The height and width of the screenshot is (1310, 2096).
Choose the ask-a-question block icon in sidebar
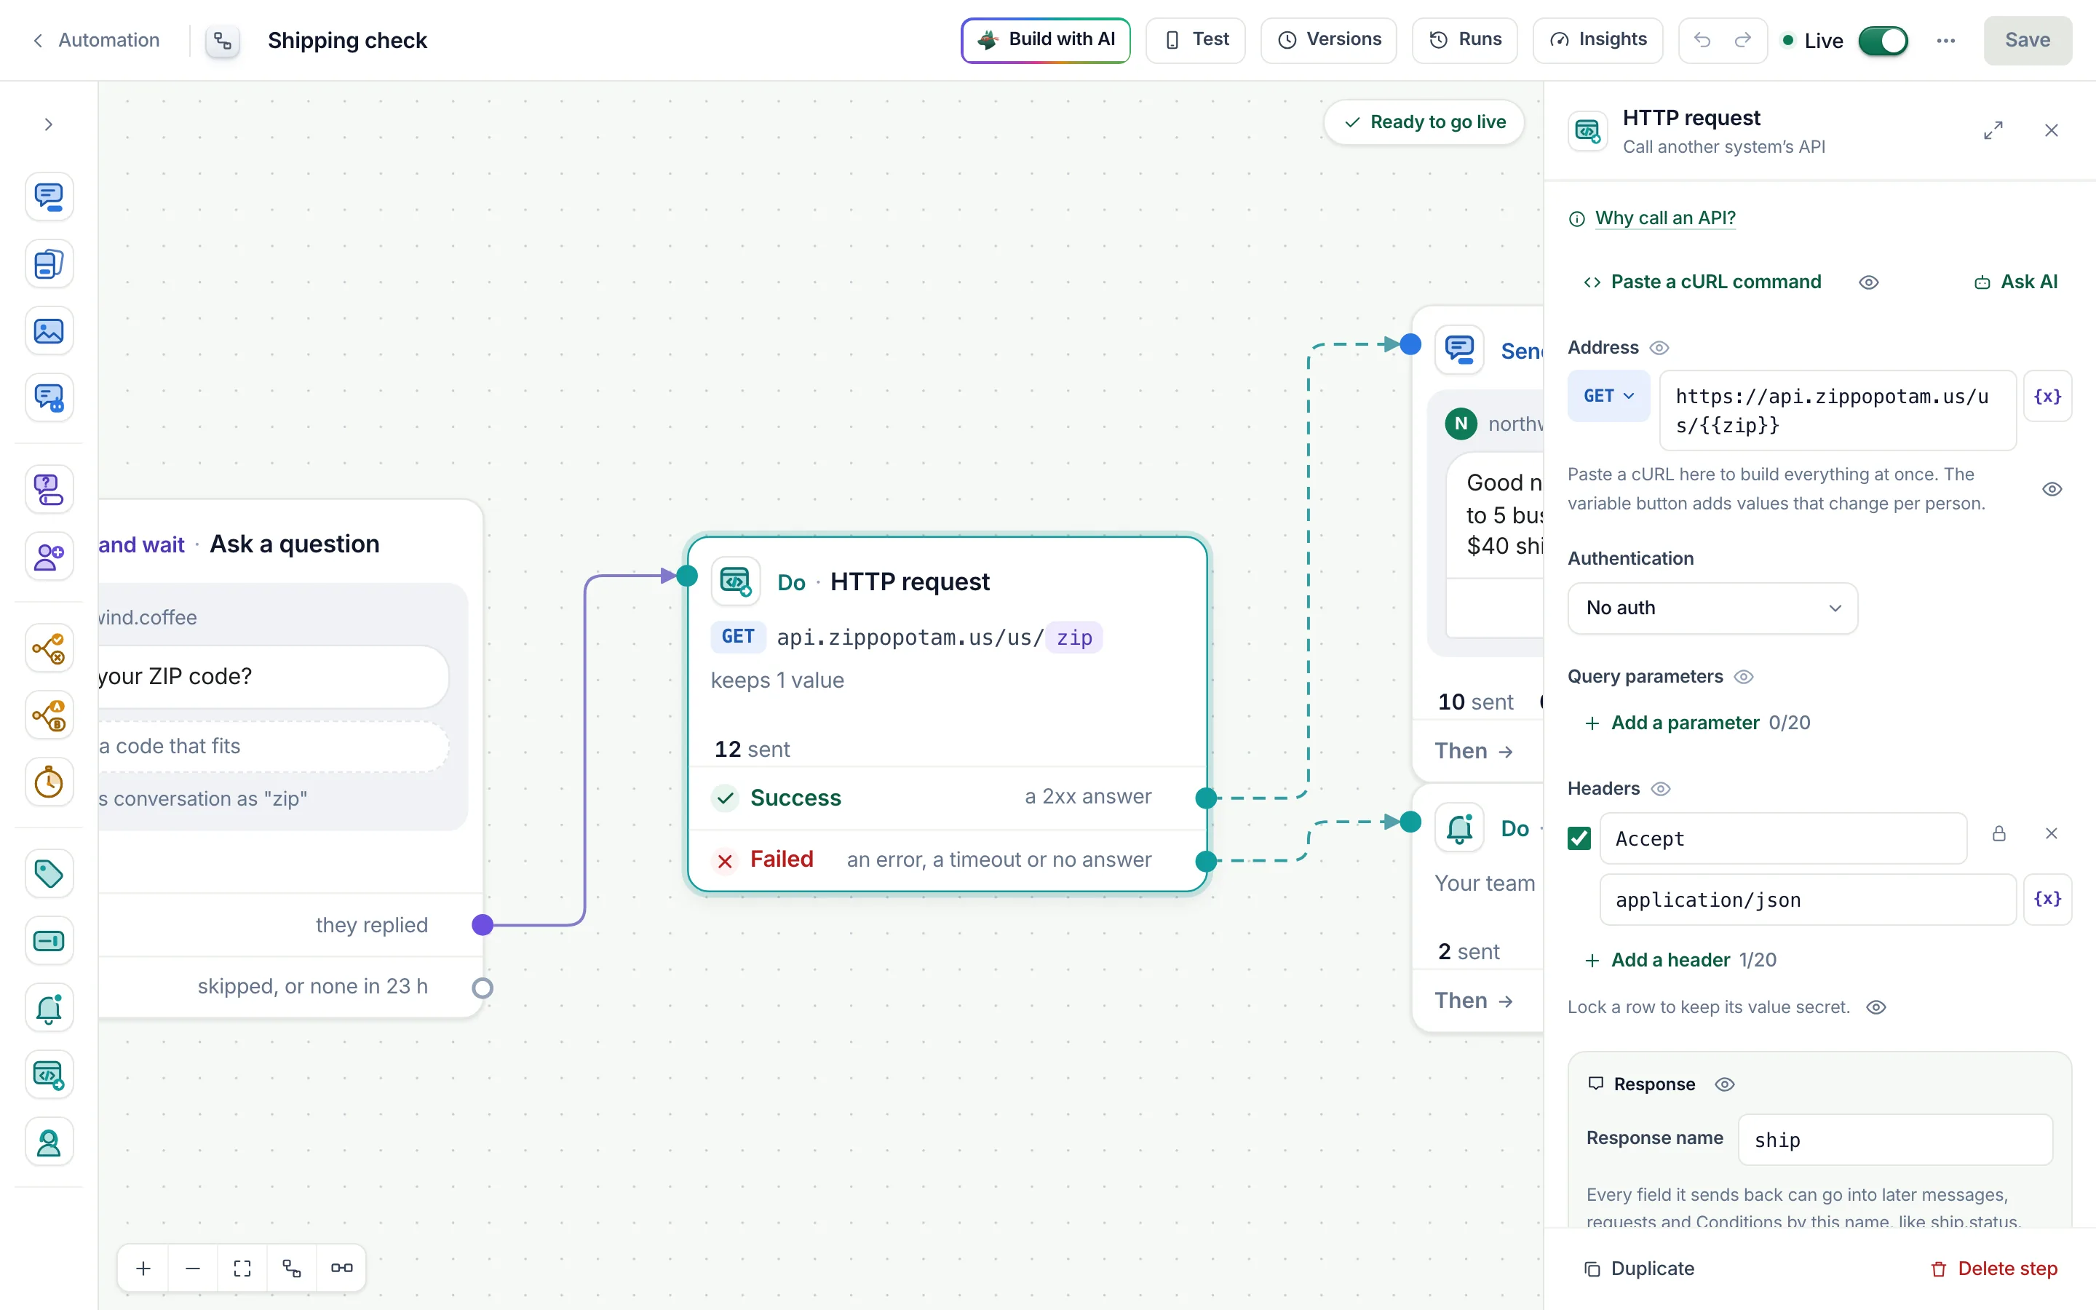point(49,490)
